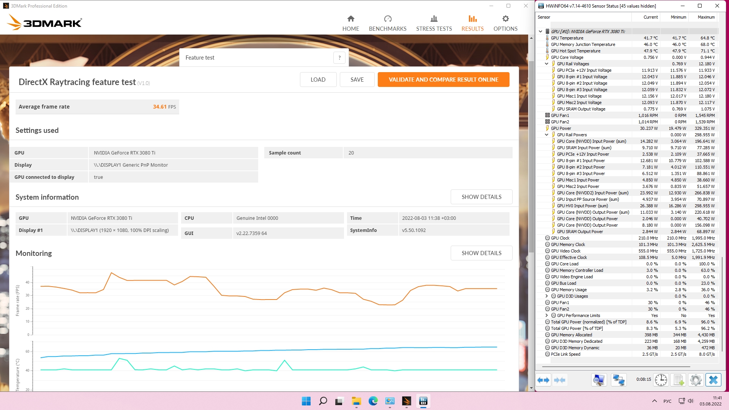Close the sensor window with the blue X icon

point(713,380)
